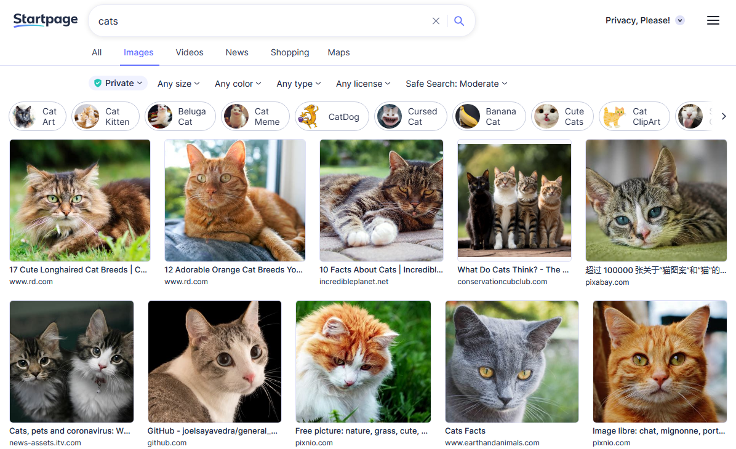Click the Privacy, Please! mascot icon
Image resolution: width=736 pixels, height=449 pixels.
click(680, 20)
